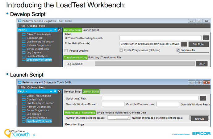Click app icon in lower window title bar
This screenshot has height=139, width=213.
(x=20, y=82)
